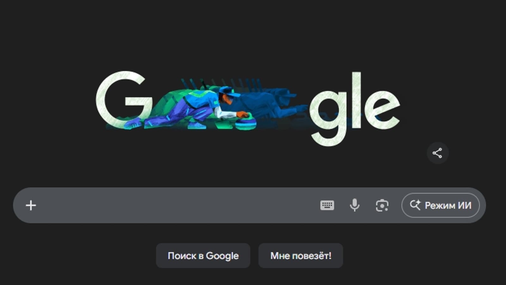Click the final letter e of the logo
The image size is (506, 285).
(x=383, y=109)
